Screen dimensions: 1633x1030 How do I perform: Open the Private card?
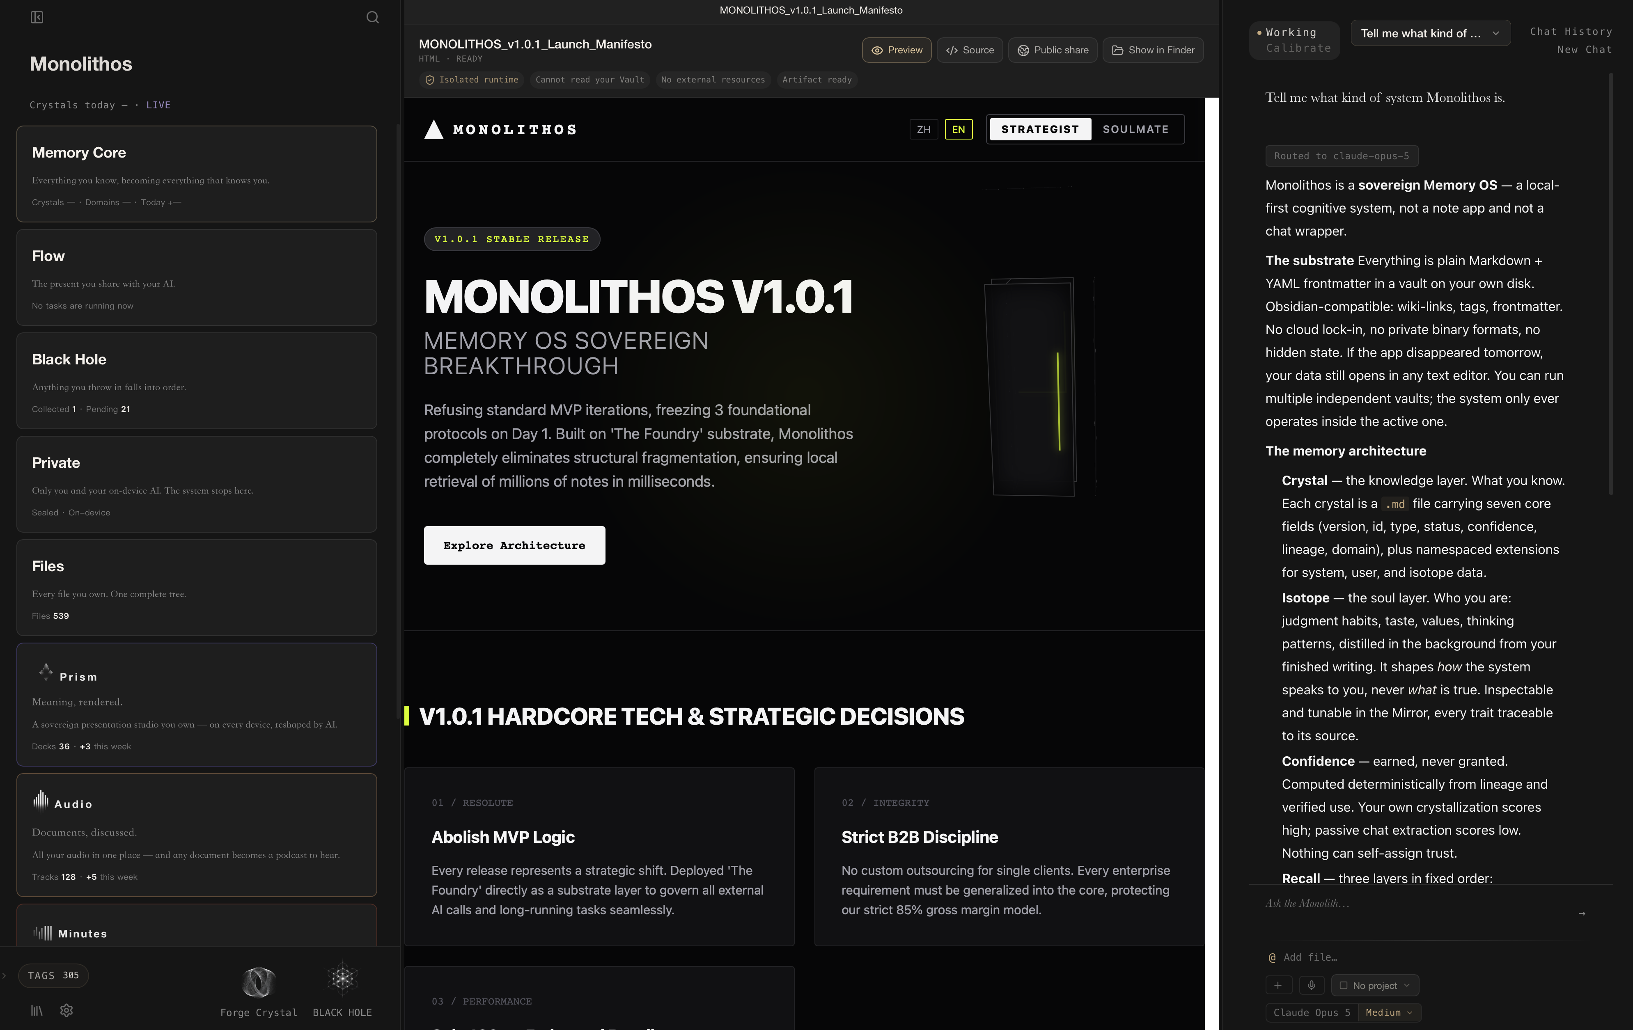point(197,484)
